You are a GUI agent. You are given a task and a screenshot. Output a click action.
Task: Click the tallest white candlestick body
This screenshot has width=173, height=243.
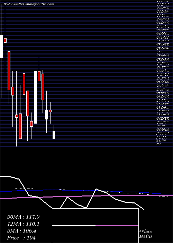pyautogui.click(x=35, y=97)
